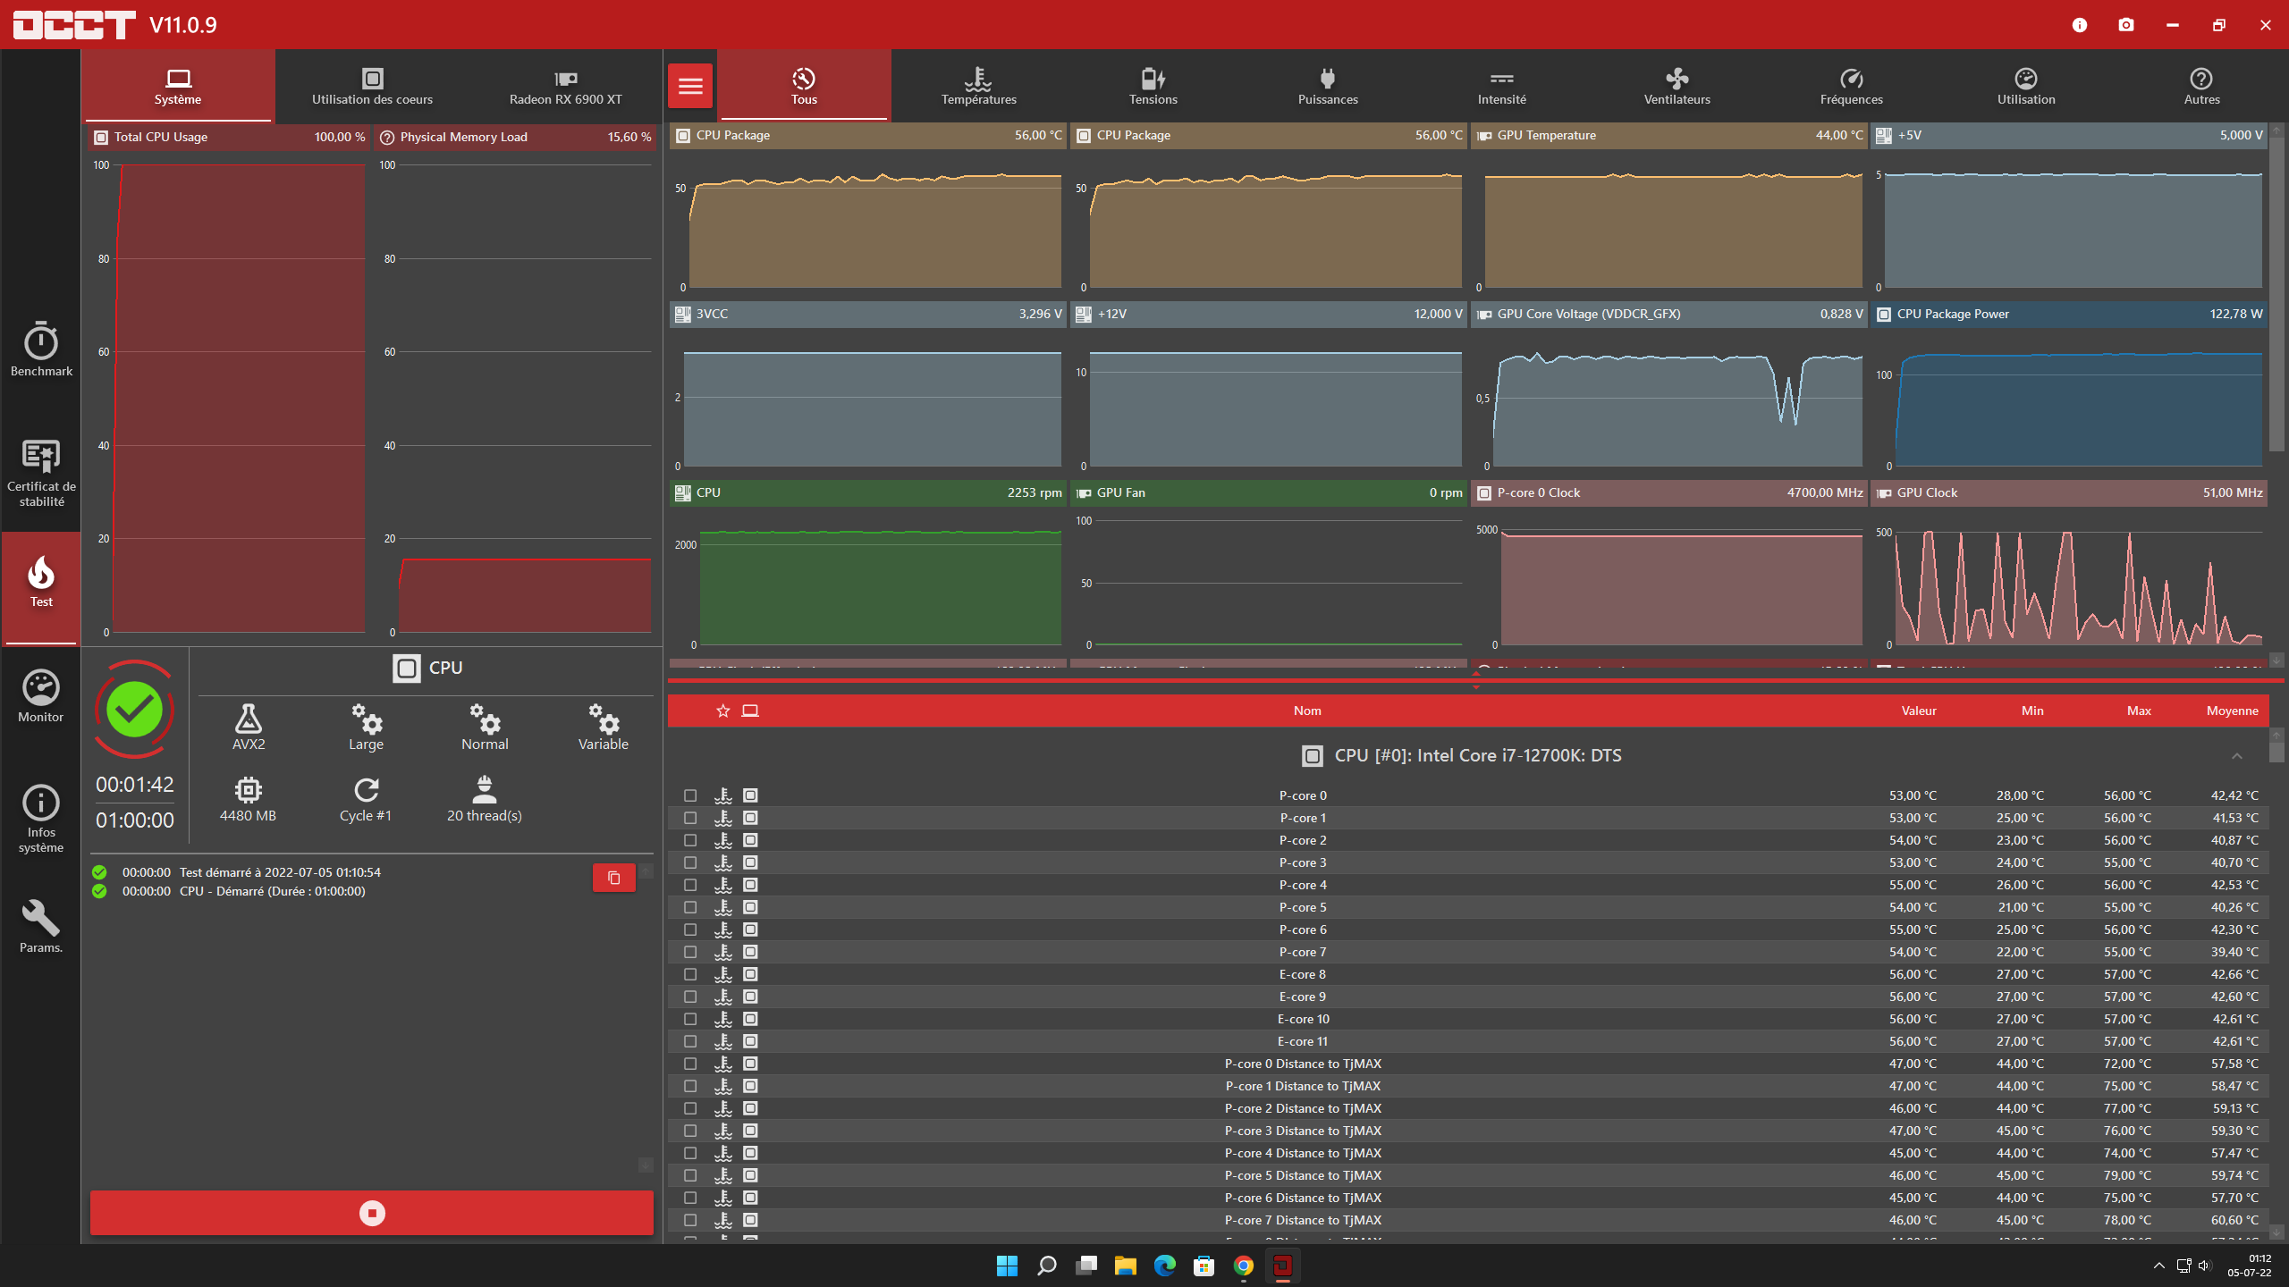The image size is (2289, 1287).
Task: Show hidden system tray icons chevron
Action: click(x=2158, y=1266)
